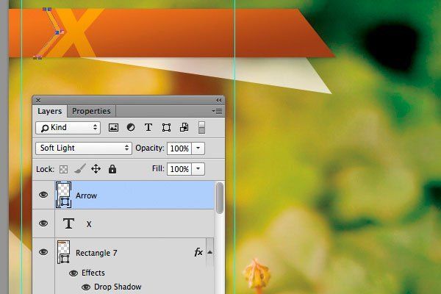Image resolution: width=441 pixels, height=294 pixels.
Task: Switch to the Properties tab
Action: [x=91, y=111]
